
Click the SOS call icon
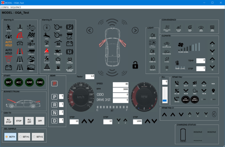point(177,99)
